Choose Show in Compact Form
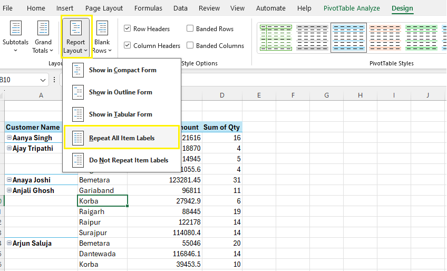This screenshot has height=271, width=447. point(122,70)
